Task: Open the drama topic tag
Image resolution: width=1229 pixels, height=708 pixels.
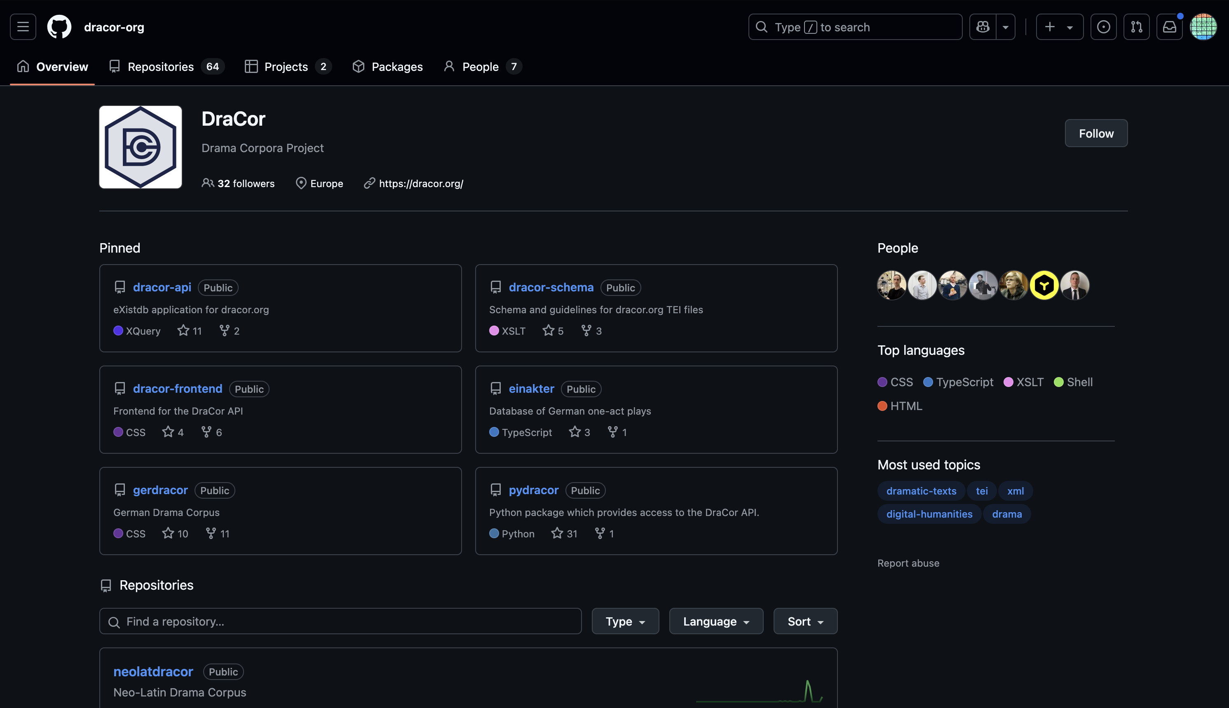Action: pyautogui.click(x=1007, y=514)
